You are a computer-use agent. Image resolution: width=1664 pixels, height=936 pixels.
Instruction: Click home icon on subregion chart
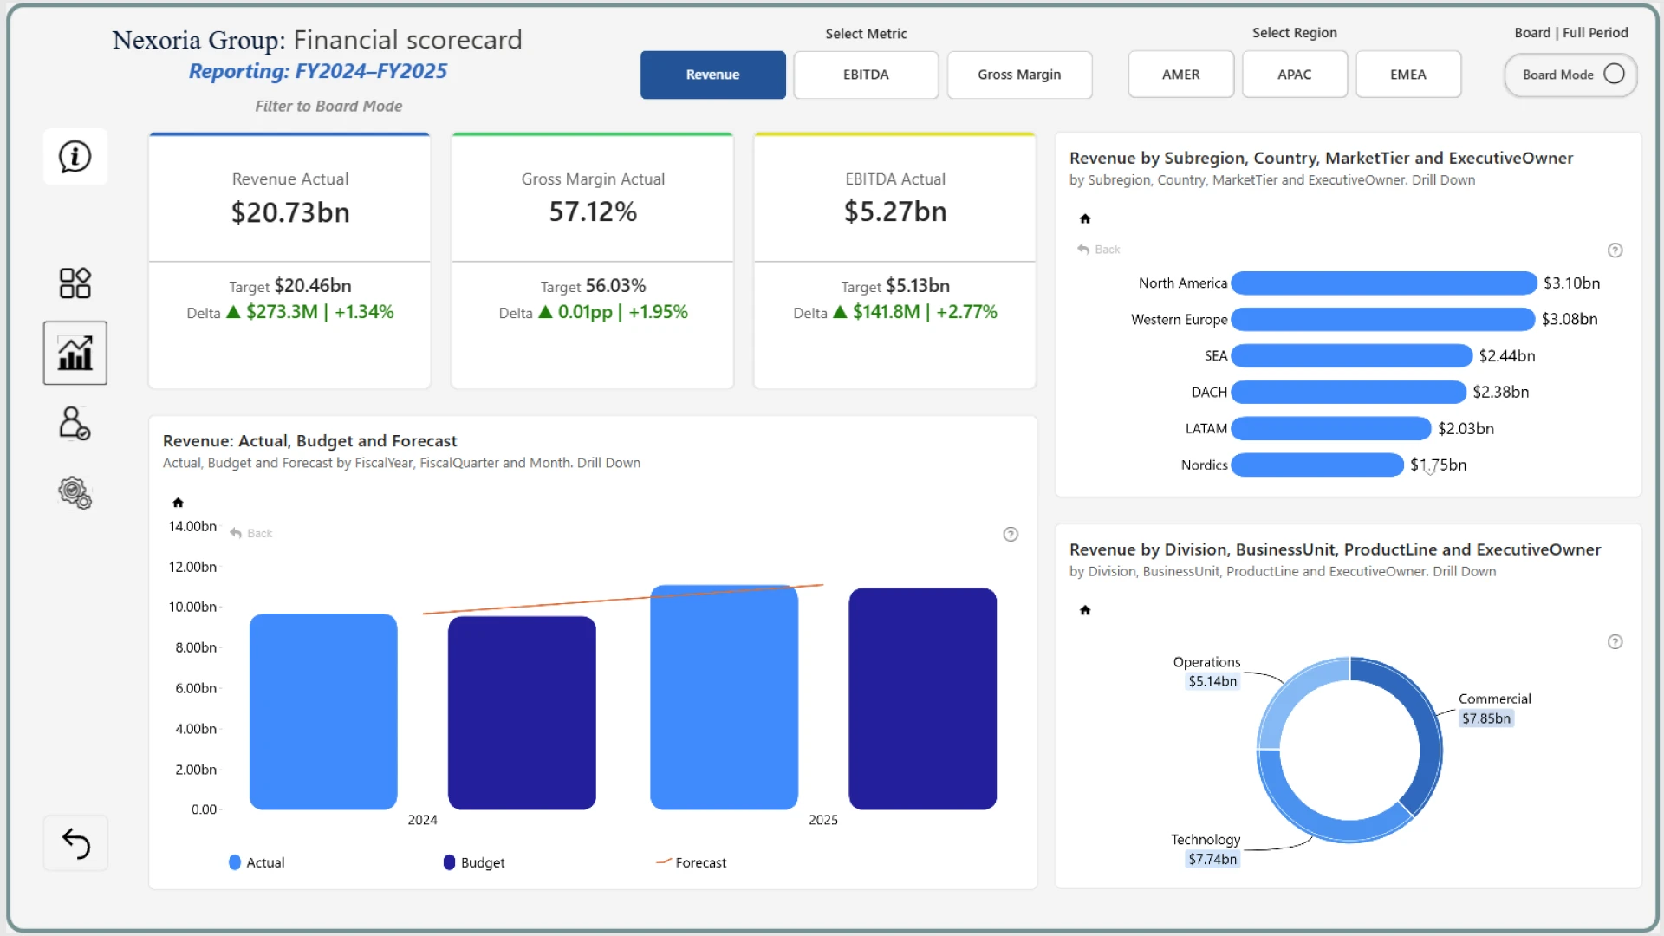click(x=1085, y=218)
